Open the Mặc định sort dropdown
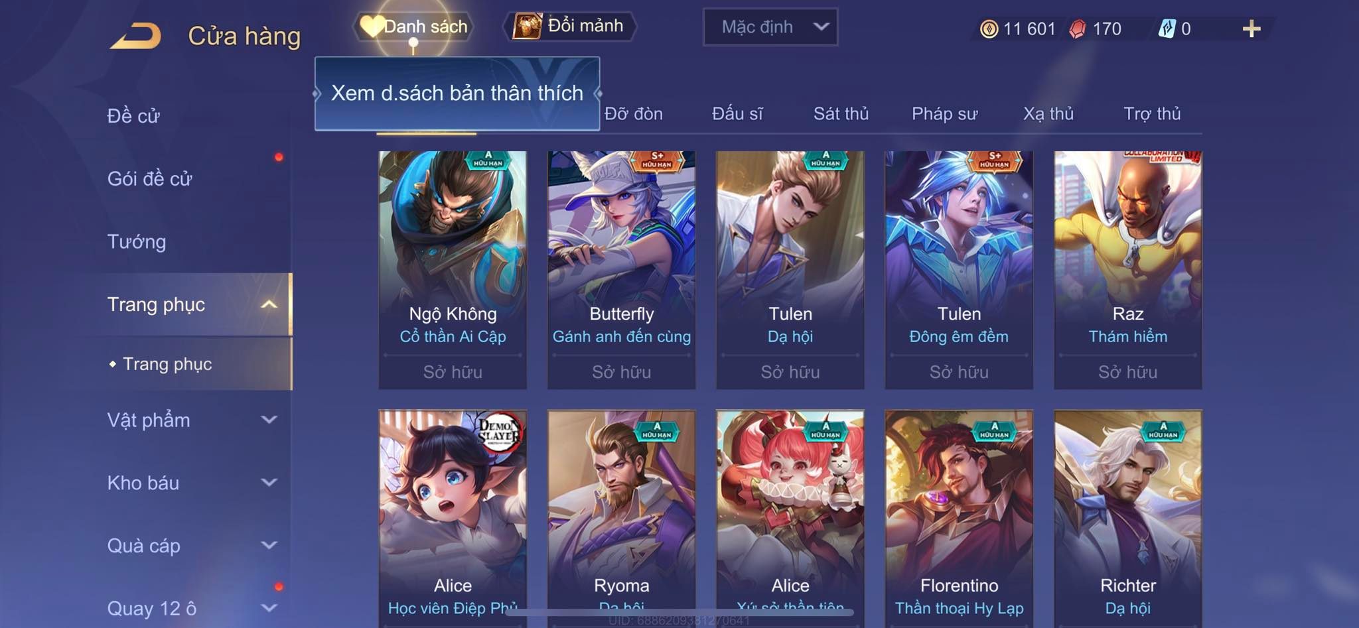 pos(770,27)
